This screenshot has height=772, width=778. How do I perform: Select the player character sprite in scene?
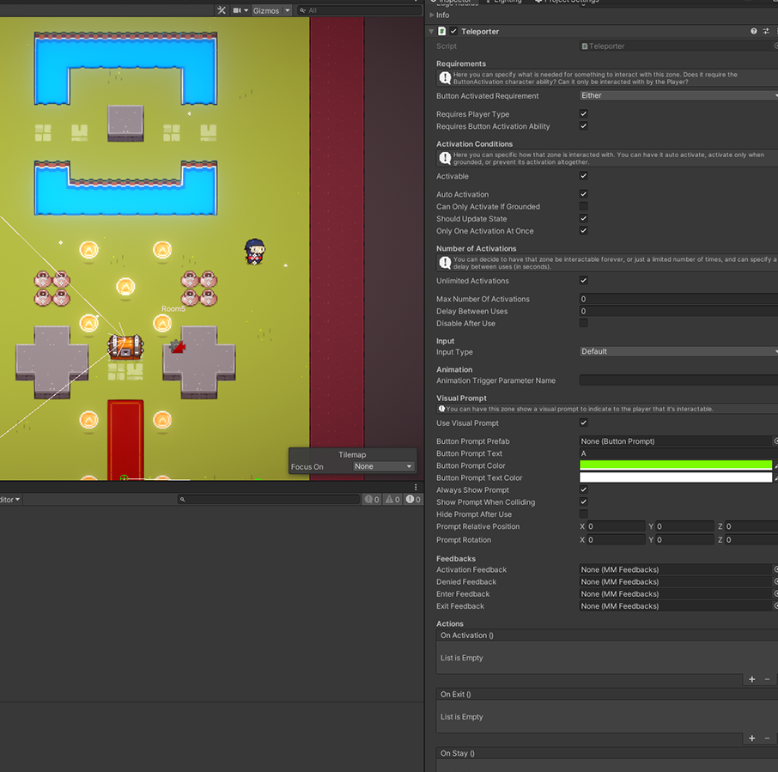(255, 252)
